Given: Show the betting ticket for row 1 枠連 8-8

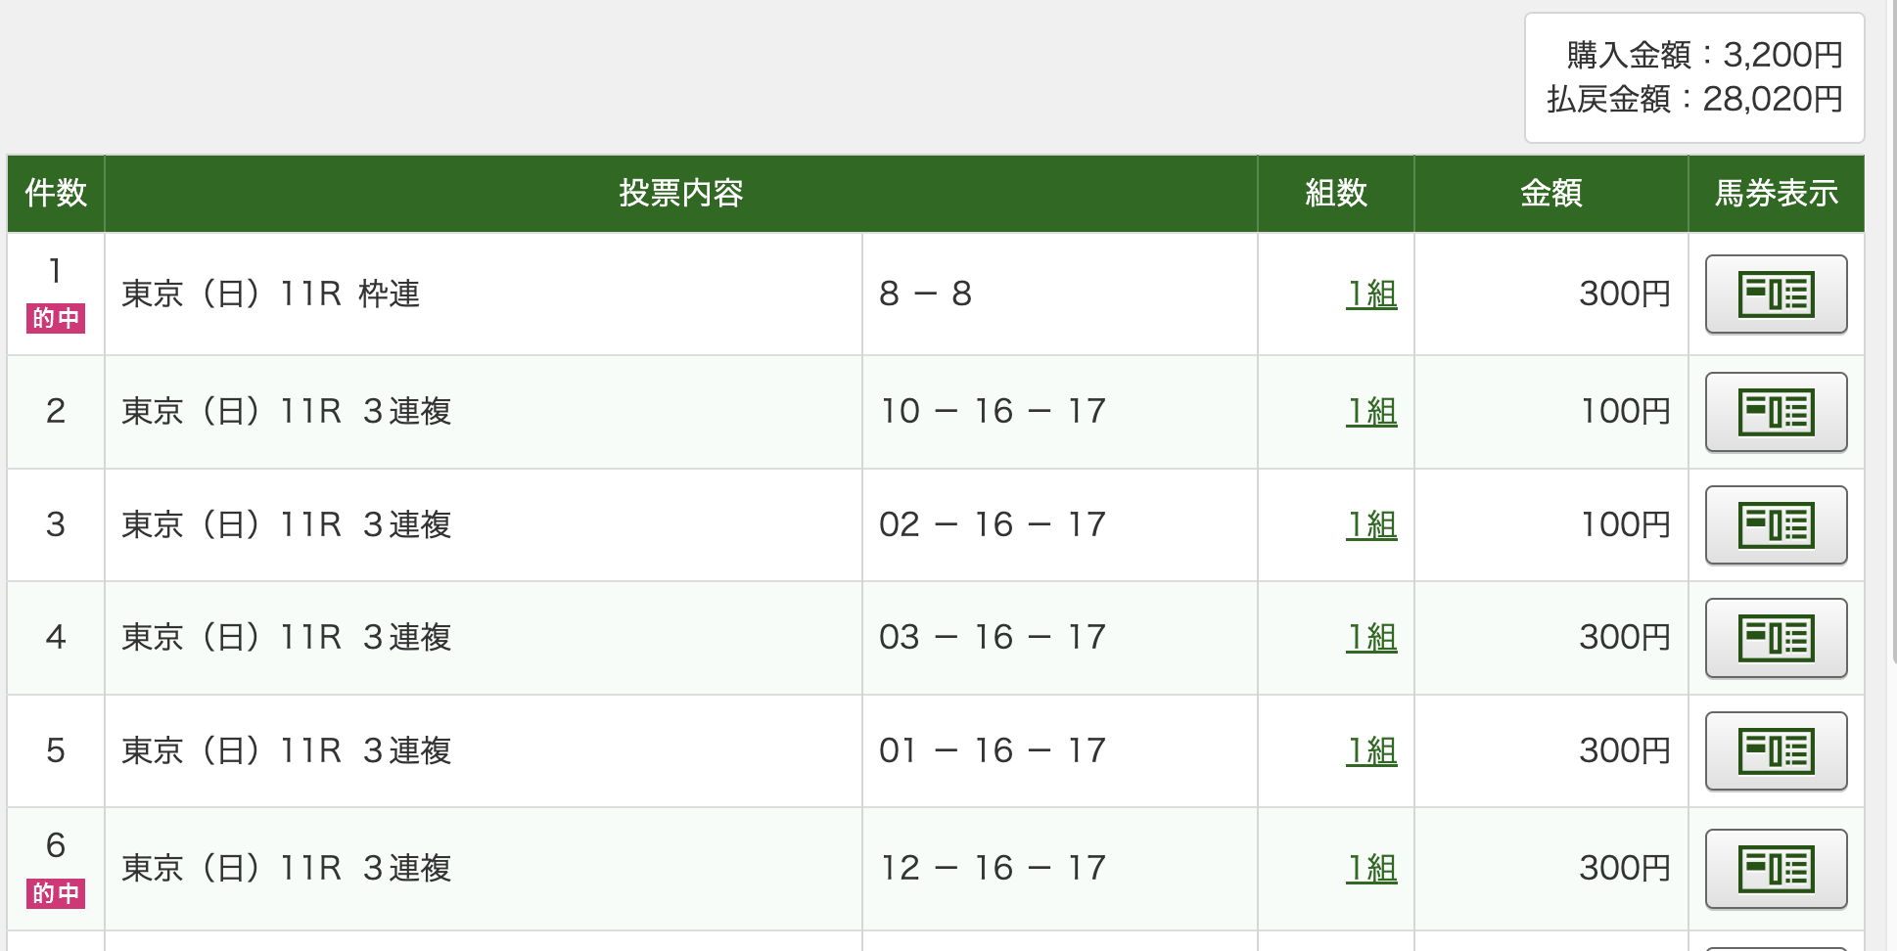Looking at the screenshot, I should tap(1776, 294).
